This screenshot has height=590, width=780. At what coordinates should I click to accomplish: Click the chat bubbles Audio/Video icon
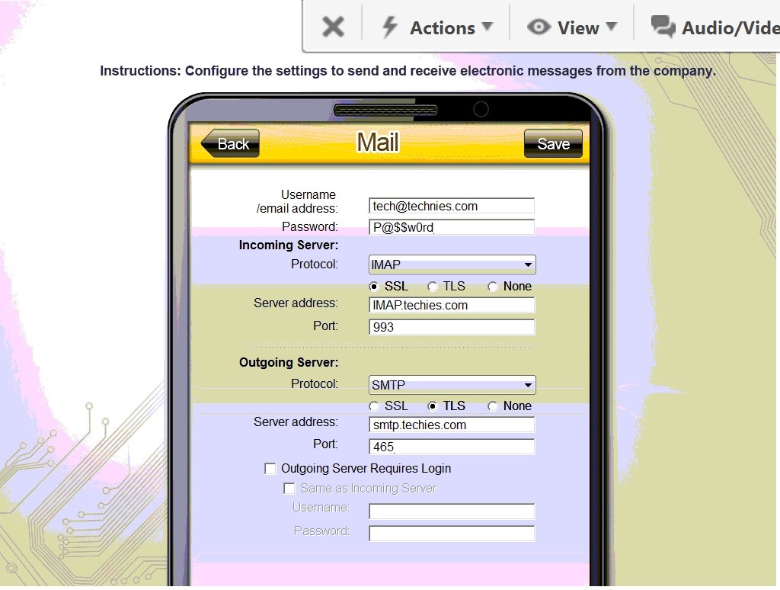(x=663, y=27)
